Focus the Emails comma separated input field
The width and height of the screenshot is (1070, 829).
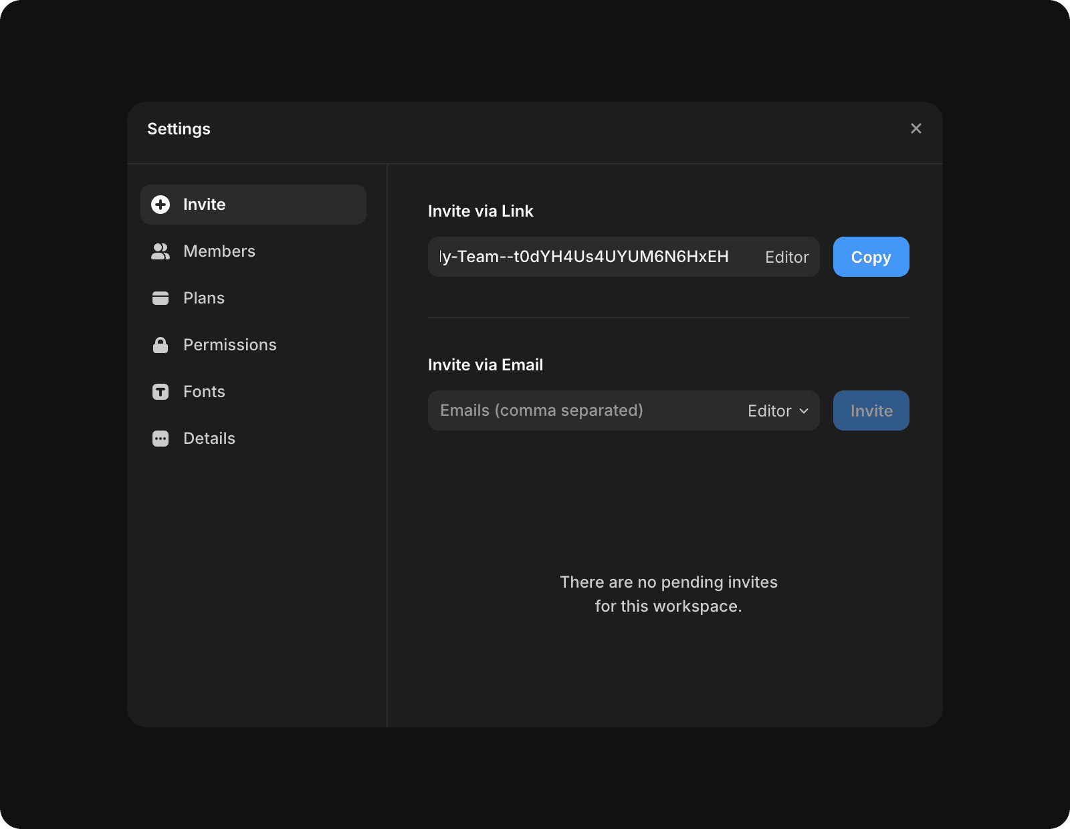pos(582,410)
